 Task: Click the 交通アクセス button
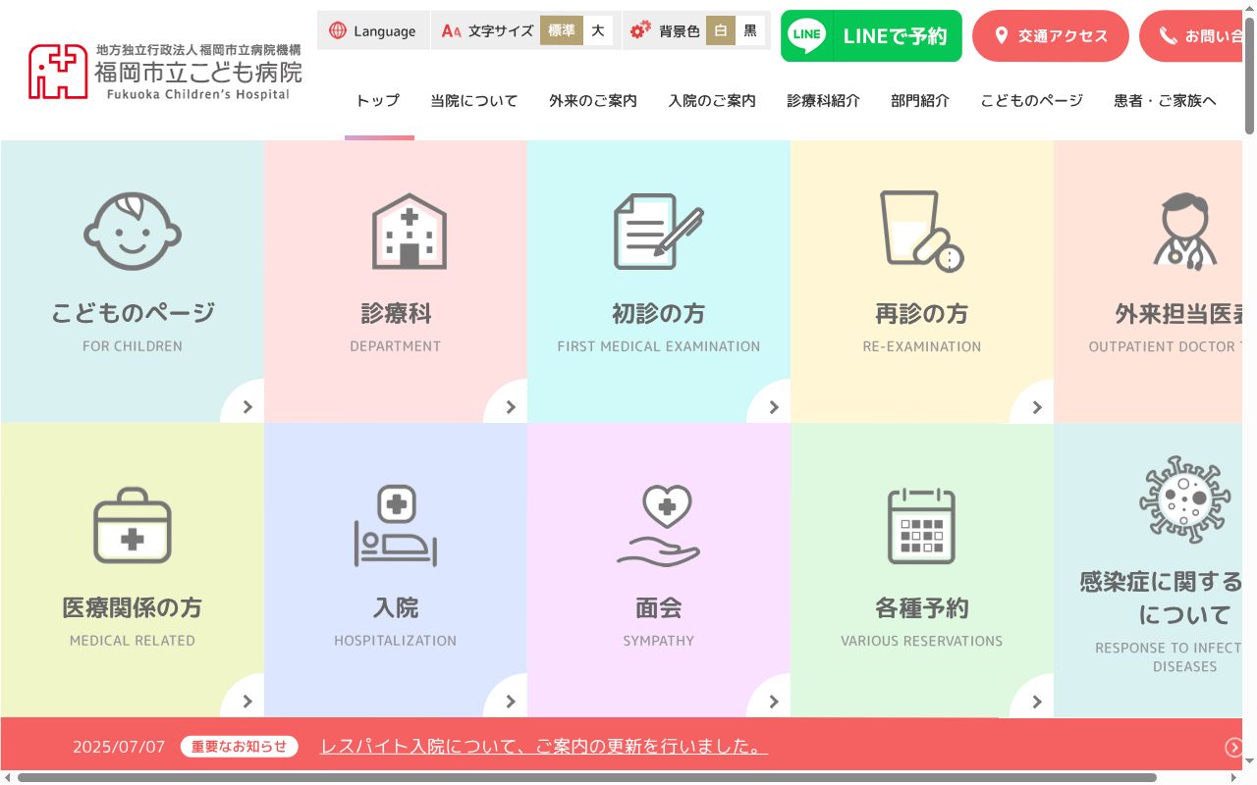pos(1051,35)
